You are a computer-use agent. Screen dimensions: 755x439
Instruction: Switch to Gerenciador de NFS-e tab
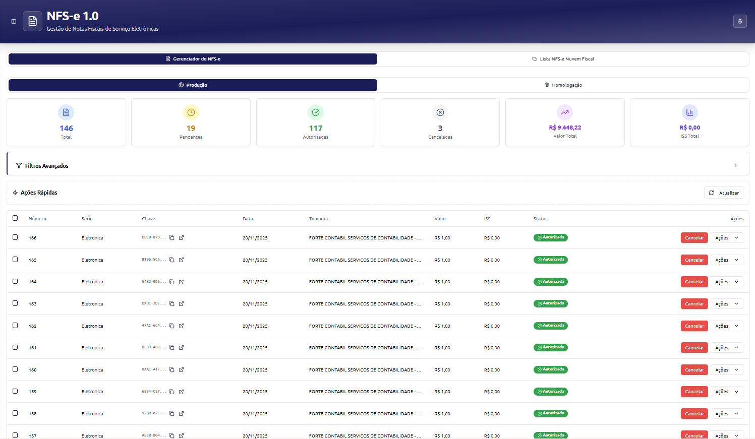click(x=193, y=59)
